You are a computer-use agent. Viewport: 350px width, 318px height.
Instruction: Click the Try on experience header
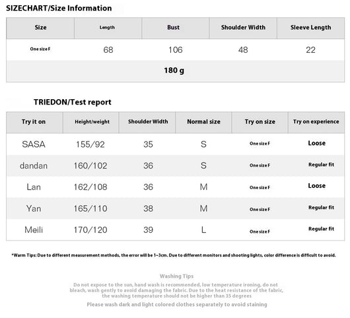tap(316, 122)
